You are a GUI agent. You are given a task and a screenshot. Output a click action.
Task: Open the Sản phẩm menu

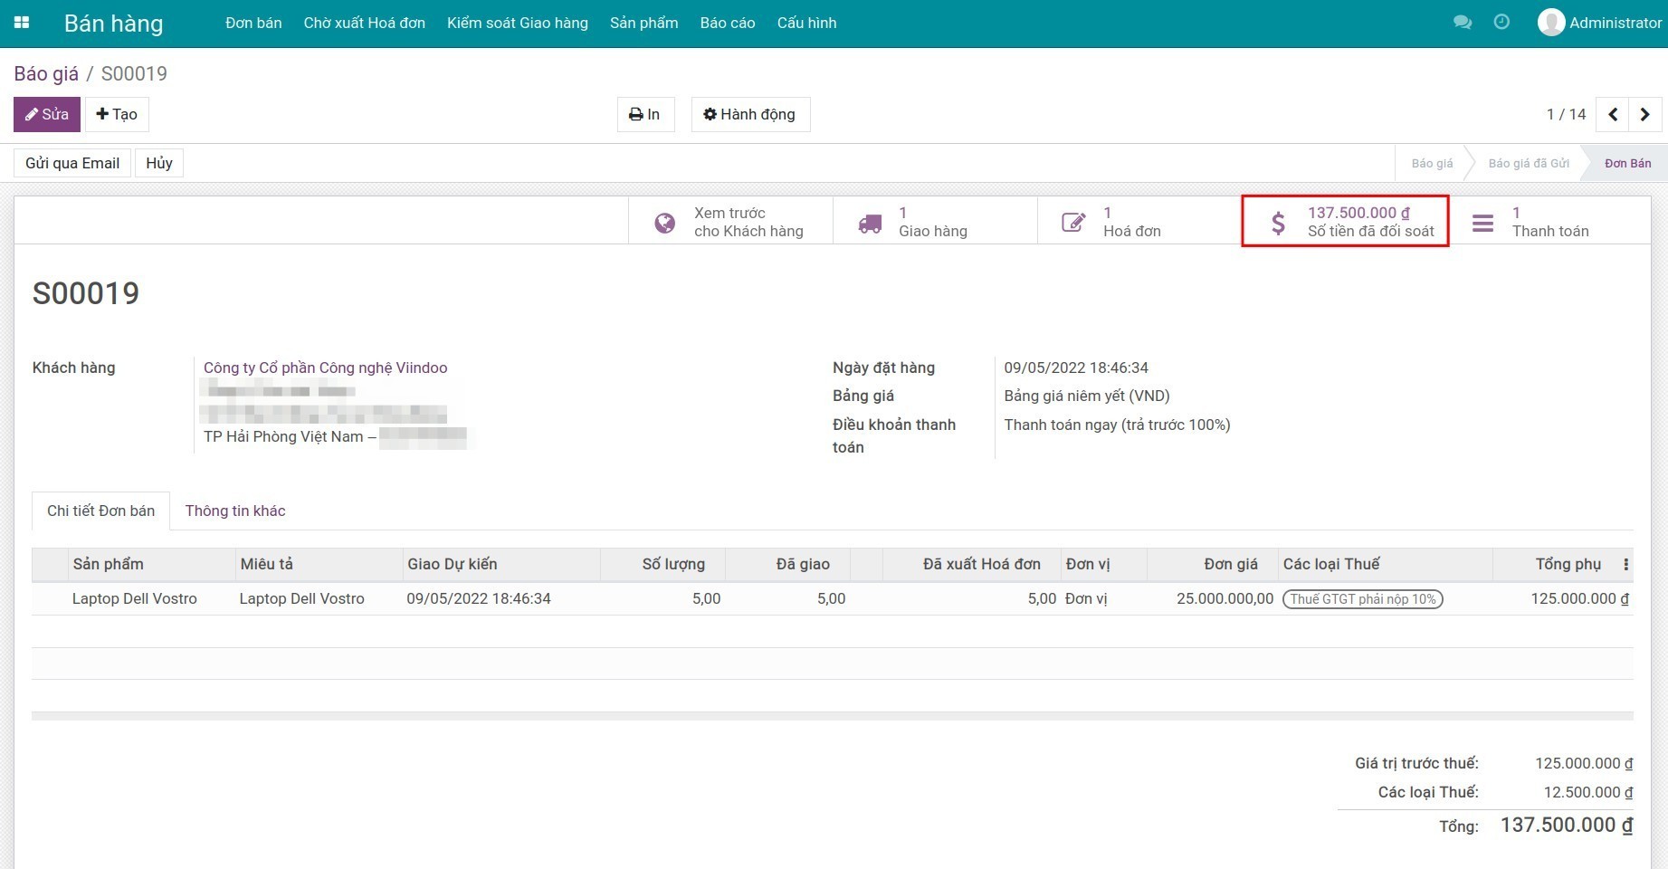[644, 23]
